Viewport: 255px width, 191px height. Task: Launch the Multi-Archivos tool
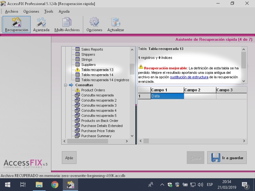coord(67,25)
